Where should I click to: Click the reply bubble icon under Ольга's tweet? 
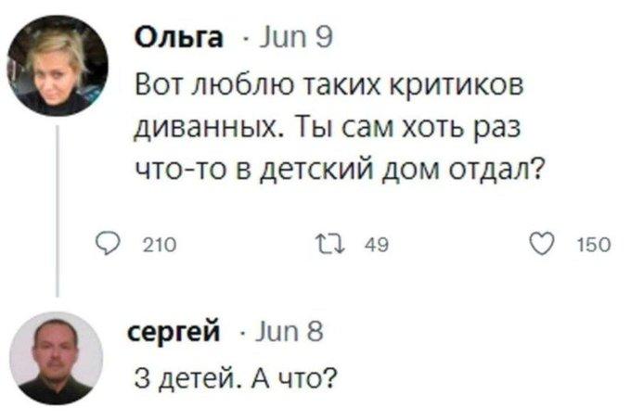(x=109, y=244)
